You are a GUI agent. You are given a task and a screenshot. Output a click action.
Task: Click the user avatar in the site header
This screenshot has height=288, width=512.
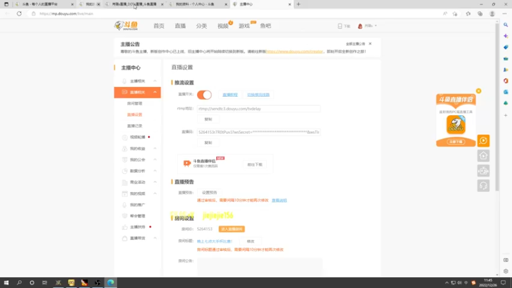pyautogui.click(x=360, y=26)
